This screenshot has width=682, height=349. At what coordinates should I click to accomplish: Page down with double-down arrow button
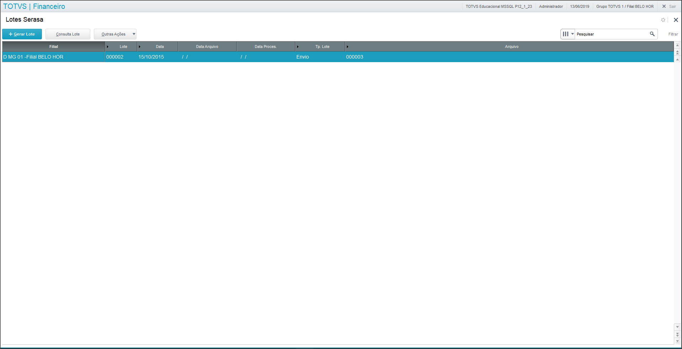[x=677, y=334]
